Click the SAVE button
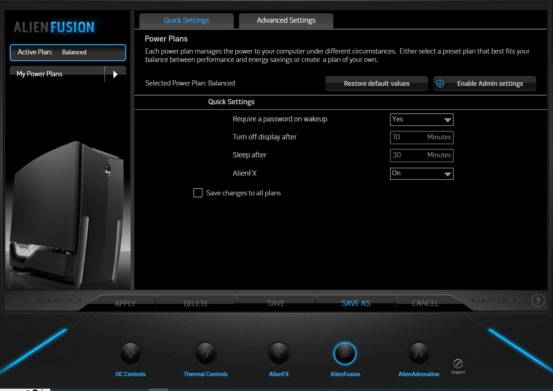Screen dimensions: 553x391 click(276, 304)
